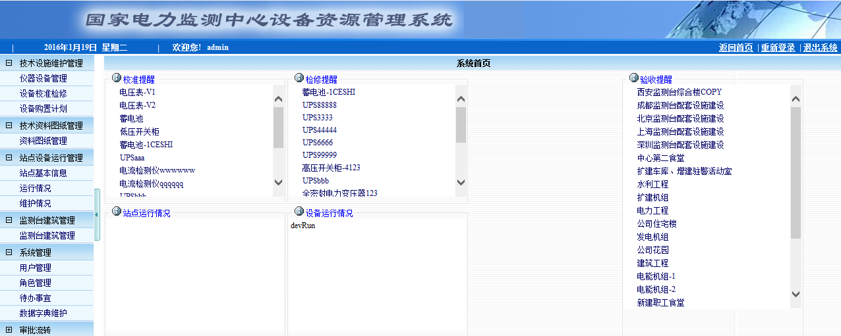Viewport: 841px width, 336px height.
Task: Select UPSbbb in 检修提醒 list
Action: (316, 180)
